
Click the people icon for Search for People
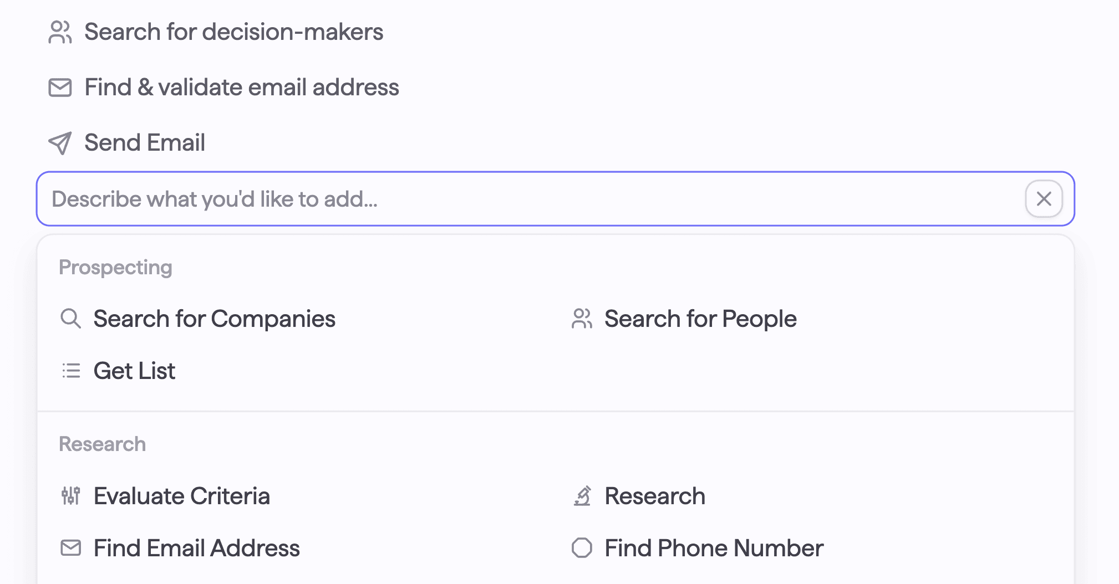[x=582, y=319]
